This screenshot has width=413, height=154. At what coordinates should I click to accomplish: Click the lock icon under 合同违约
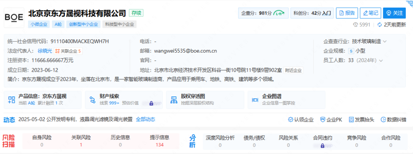point(322,145)
